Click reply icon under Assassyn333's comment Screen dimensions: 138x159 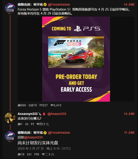[19, 124]
